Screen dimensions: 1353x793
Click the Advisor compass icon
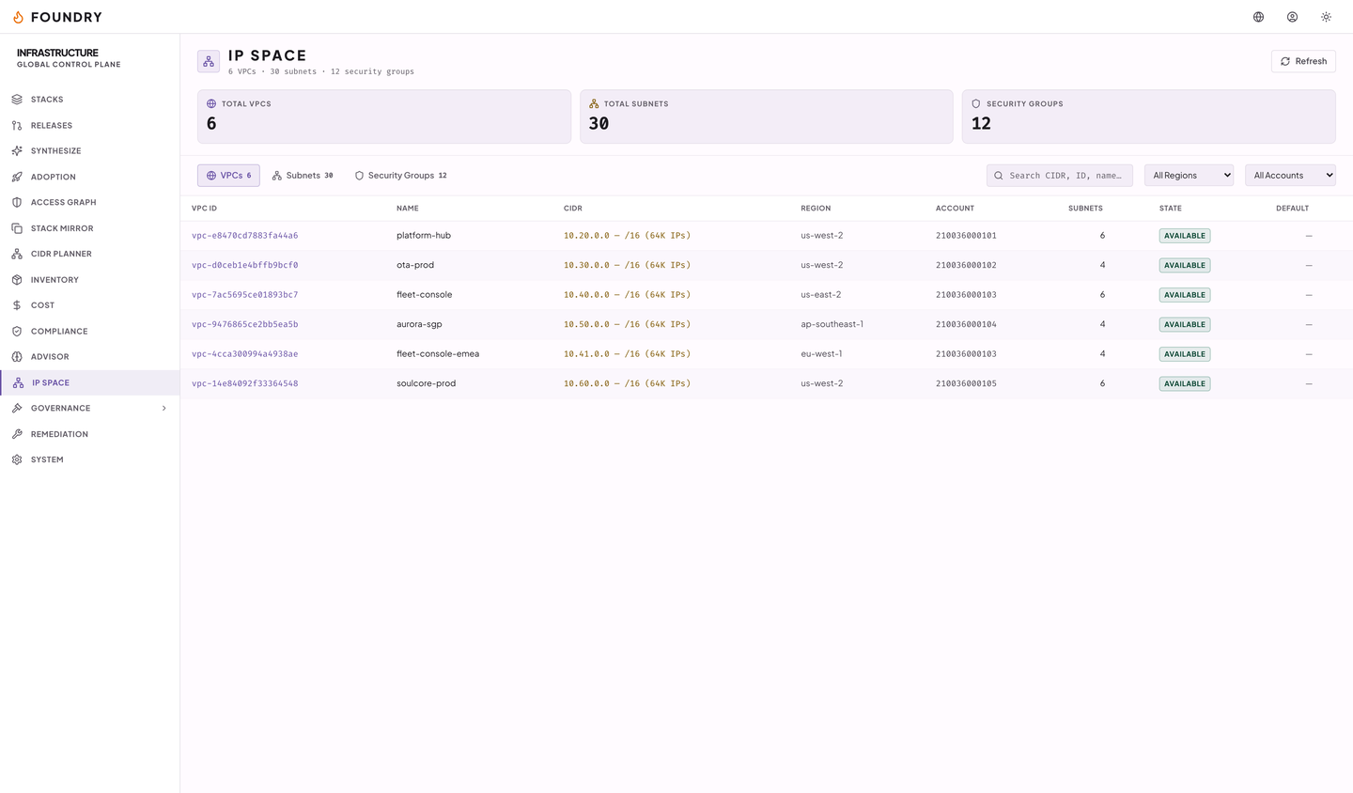coord(17,357)
